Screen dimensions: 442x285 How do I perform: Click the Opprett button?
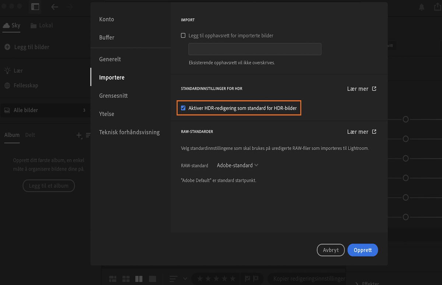tap(362, 250)
